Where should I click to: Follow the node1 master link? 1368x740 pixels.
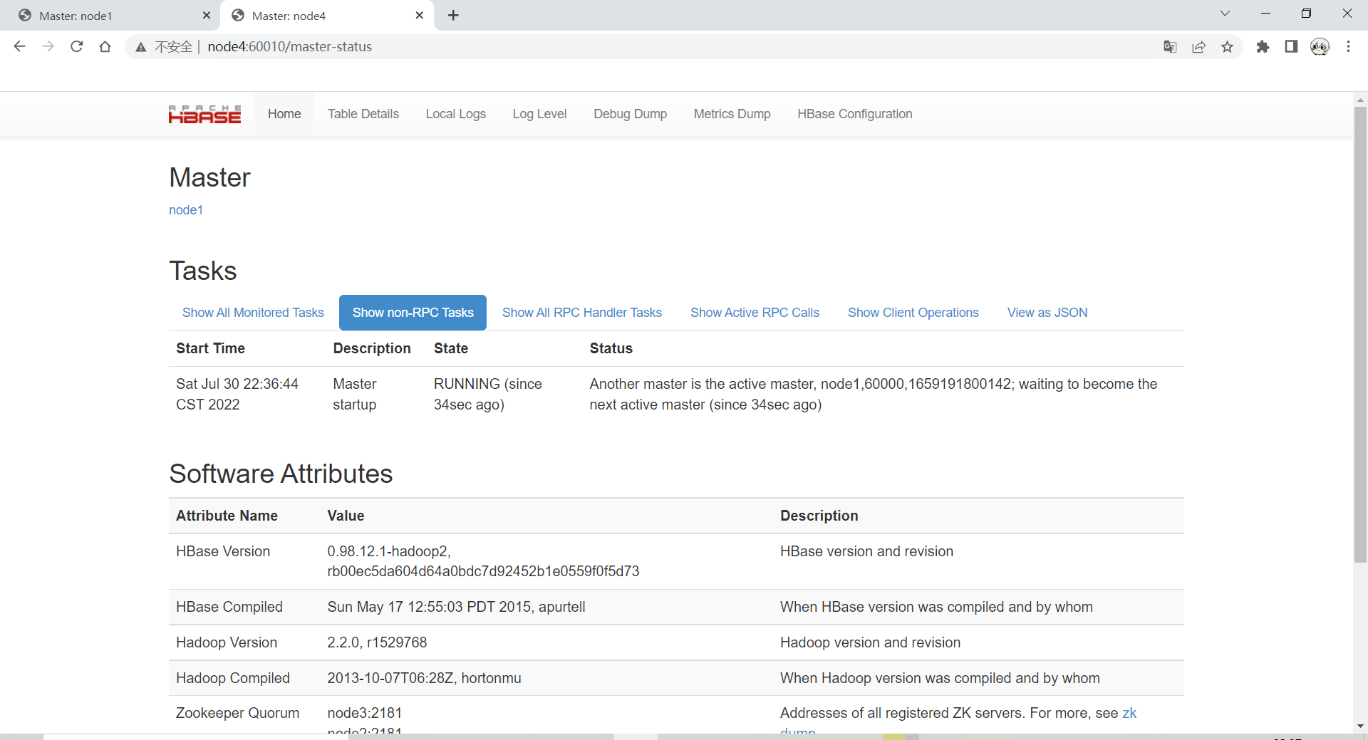[186, 210]
